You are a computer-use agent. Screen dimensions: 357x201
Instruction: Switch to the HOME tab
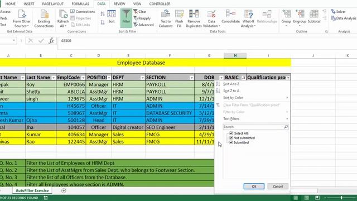point(10,4)
